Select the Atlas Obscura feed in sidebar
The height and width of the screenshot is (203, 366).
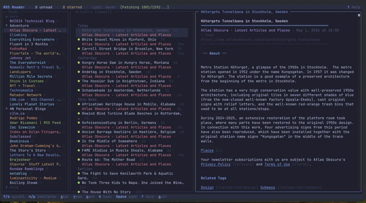click(x=35, y=30)
